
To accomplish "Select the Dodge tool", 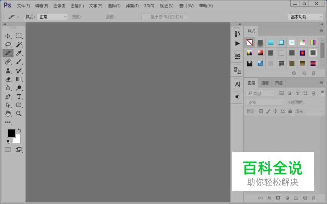I will click(x=19, y=88).
